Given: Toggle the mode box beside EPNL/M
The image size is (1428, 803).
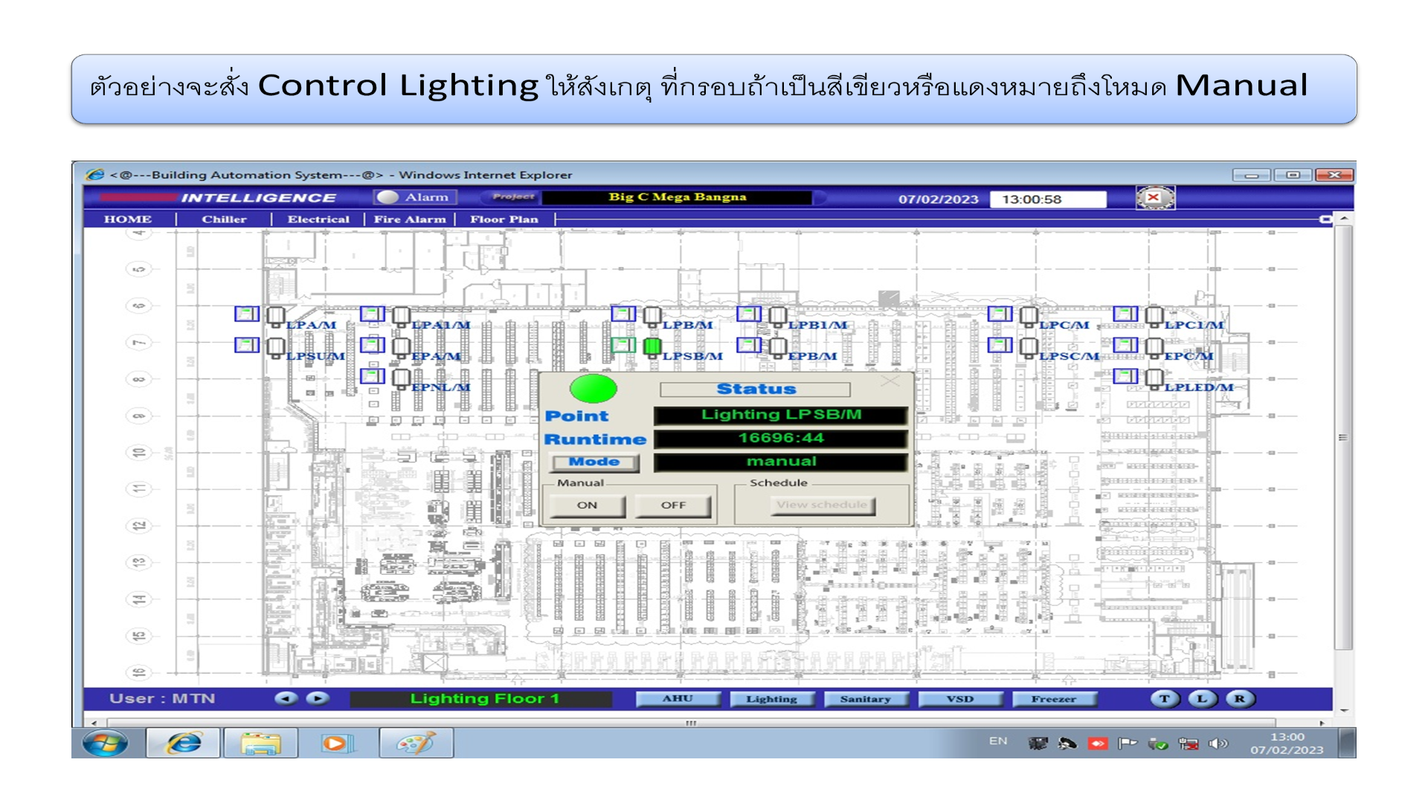Looking at the screenshot, I should [373, 376].
